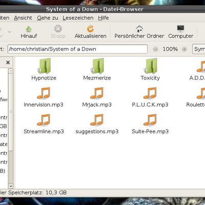Select the Roulette music file icon
Screen dimensions: 205x205
(x=201, y=93)
